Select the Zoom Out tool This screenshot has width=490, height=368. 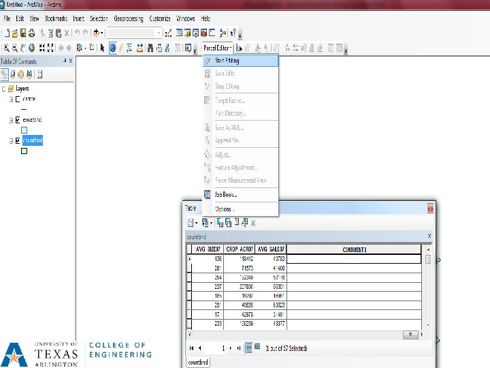pyautogui.click(x=15, y=48)
